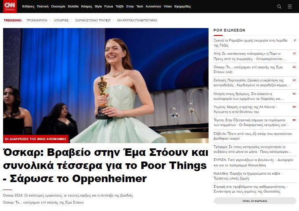Open the Ελλάδα section
This screenshot has height=211, width=299.
(x=73, y=7)
